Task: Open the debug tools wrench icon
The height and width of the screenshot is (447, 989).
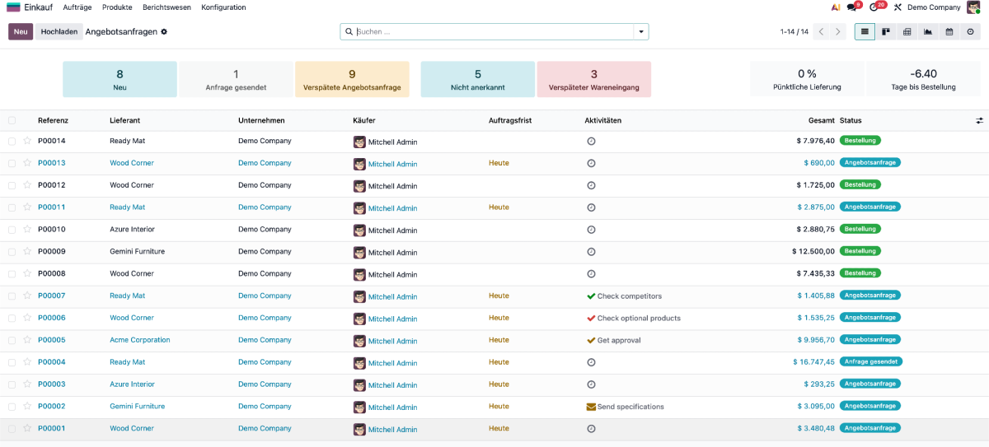Action: [898, 7]
